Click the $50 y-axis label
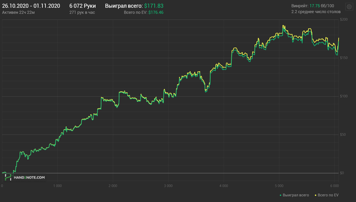This screenshot has height=202, width=356. tap(343, 135)
